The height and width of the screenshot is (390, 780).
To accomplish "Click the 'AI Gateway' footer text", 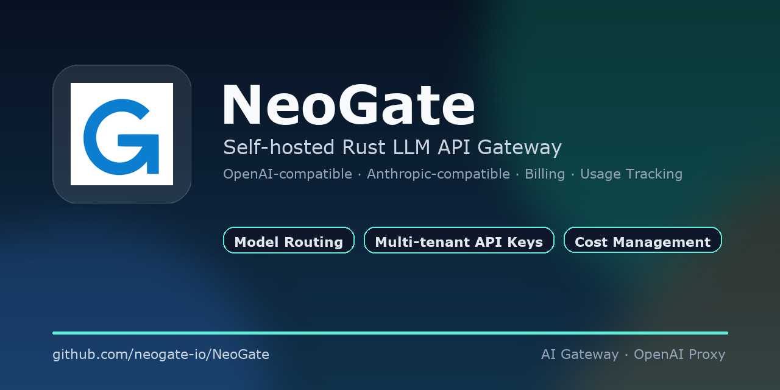I will pos(580,354).
